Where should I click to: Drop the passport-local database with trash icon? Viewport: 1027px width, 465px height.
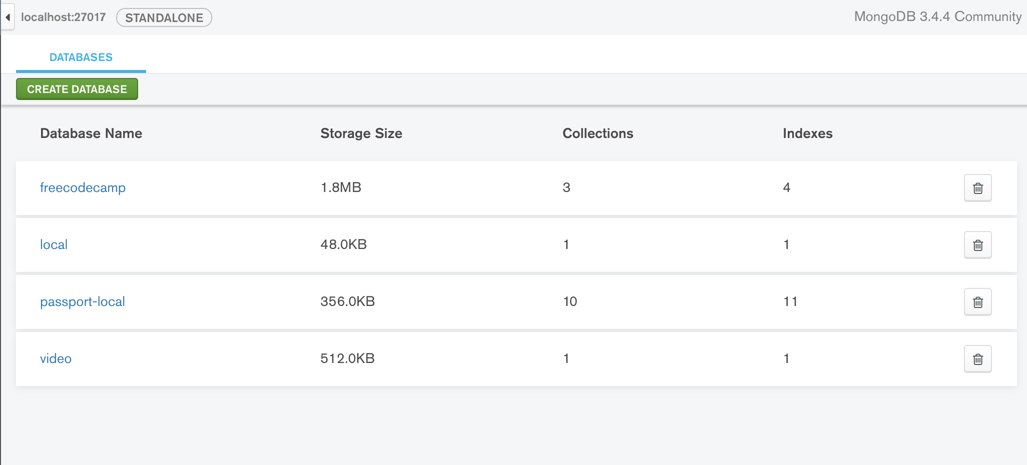point(977,302)
